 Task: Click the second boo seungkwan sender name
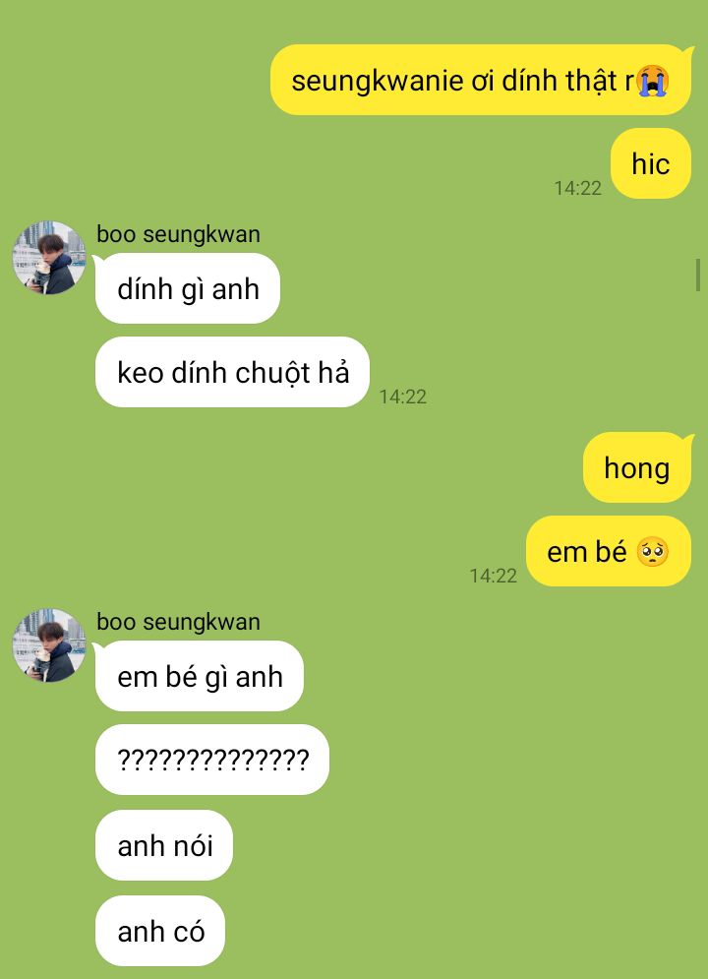[x=178, y=623]
